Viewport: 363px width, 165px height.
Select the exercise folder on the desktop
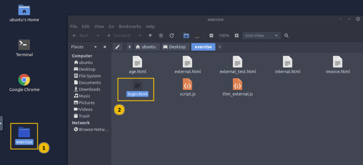[x=24, y=136]
